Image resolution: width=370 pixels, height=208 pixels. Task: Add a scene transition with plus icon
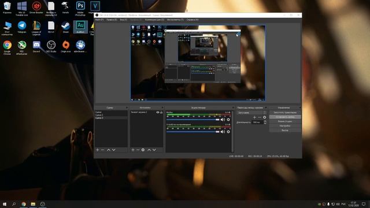click(x=254, y=117)
